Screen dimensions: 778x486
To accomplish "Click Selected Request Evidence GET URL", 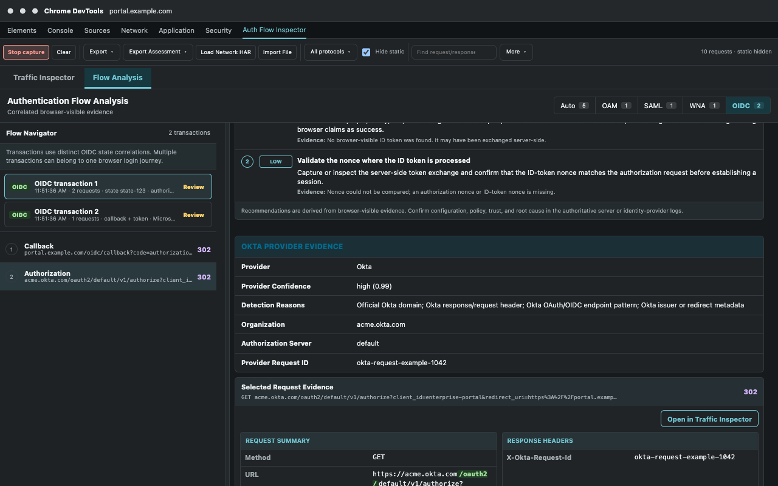I will click(429, 397).
